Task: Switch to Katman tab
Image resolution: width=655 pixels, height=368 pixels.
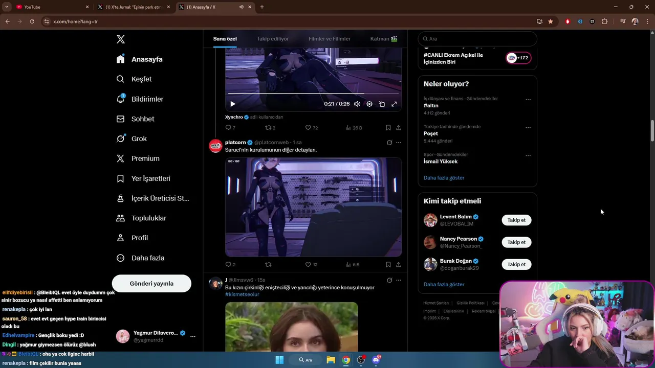Action: (384, 39)
